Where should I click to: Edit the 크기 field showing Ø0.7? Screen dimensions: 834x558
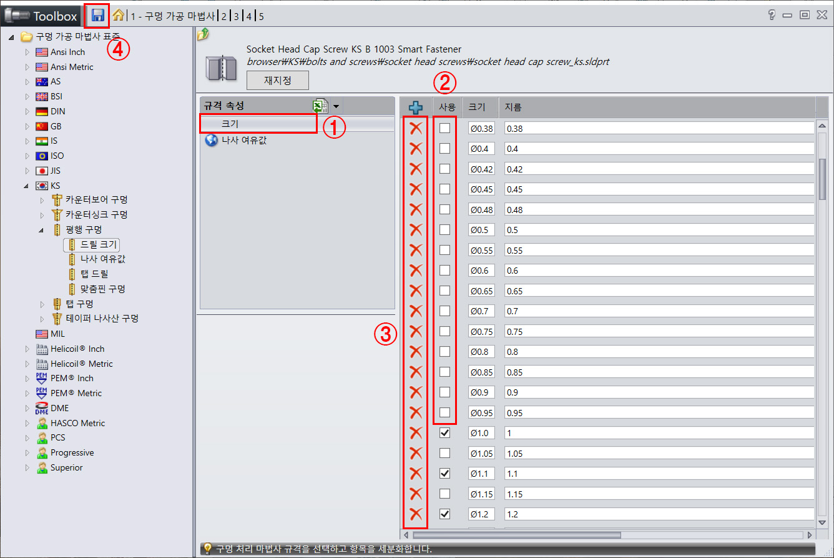(482, 311)
